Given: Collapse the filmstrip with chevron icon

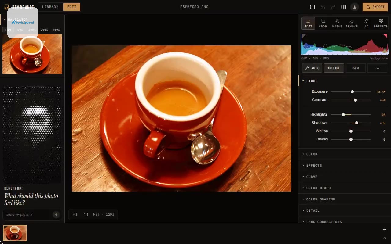Looking at the screenshot, I should click(x=385, y=238).
